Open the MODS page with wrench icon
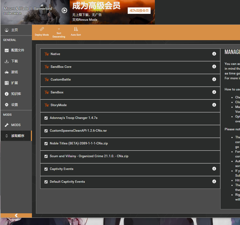240x225 pixels. tap(16, 125)
